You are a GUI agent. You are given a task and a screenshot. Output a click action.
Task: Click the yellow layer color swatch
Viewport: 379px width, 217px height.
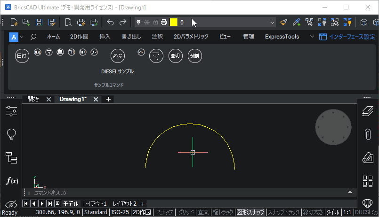pyautogui.click(x=173, y=22)
